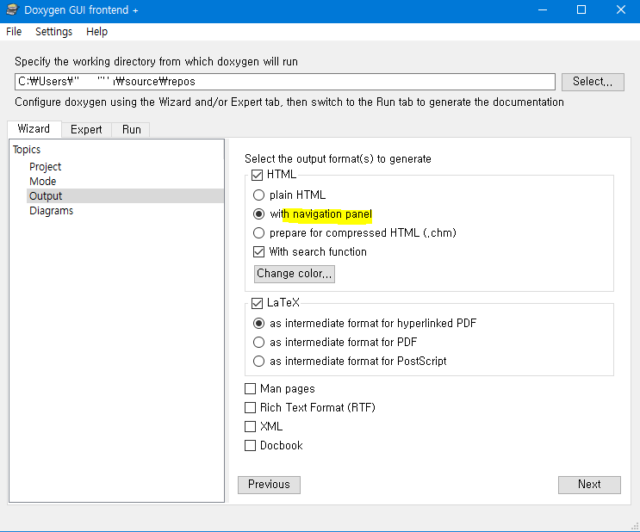The image size is (640, 532).
Task: Click the working directory path field
Action: 285,82
